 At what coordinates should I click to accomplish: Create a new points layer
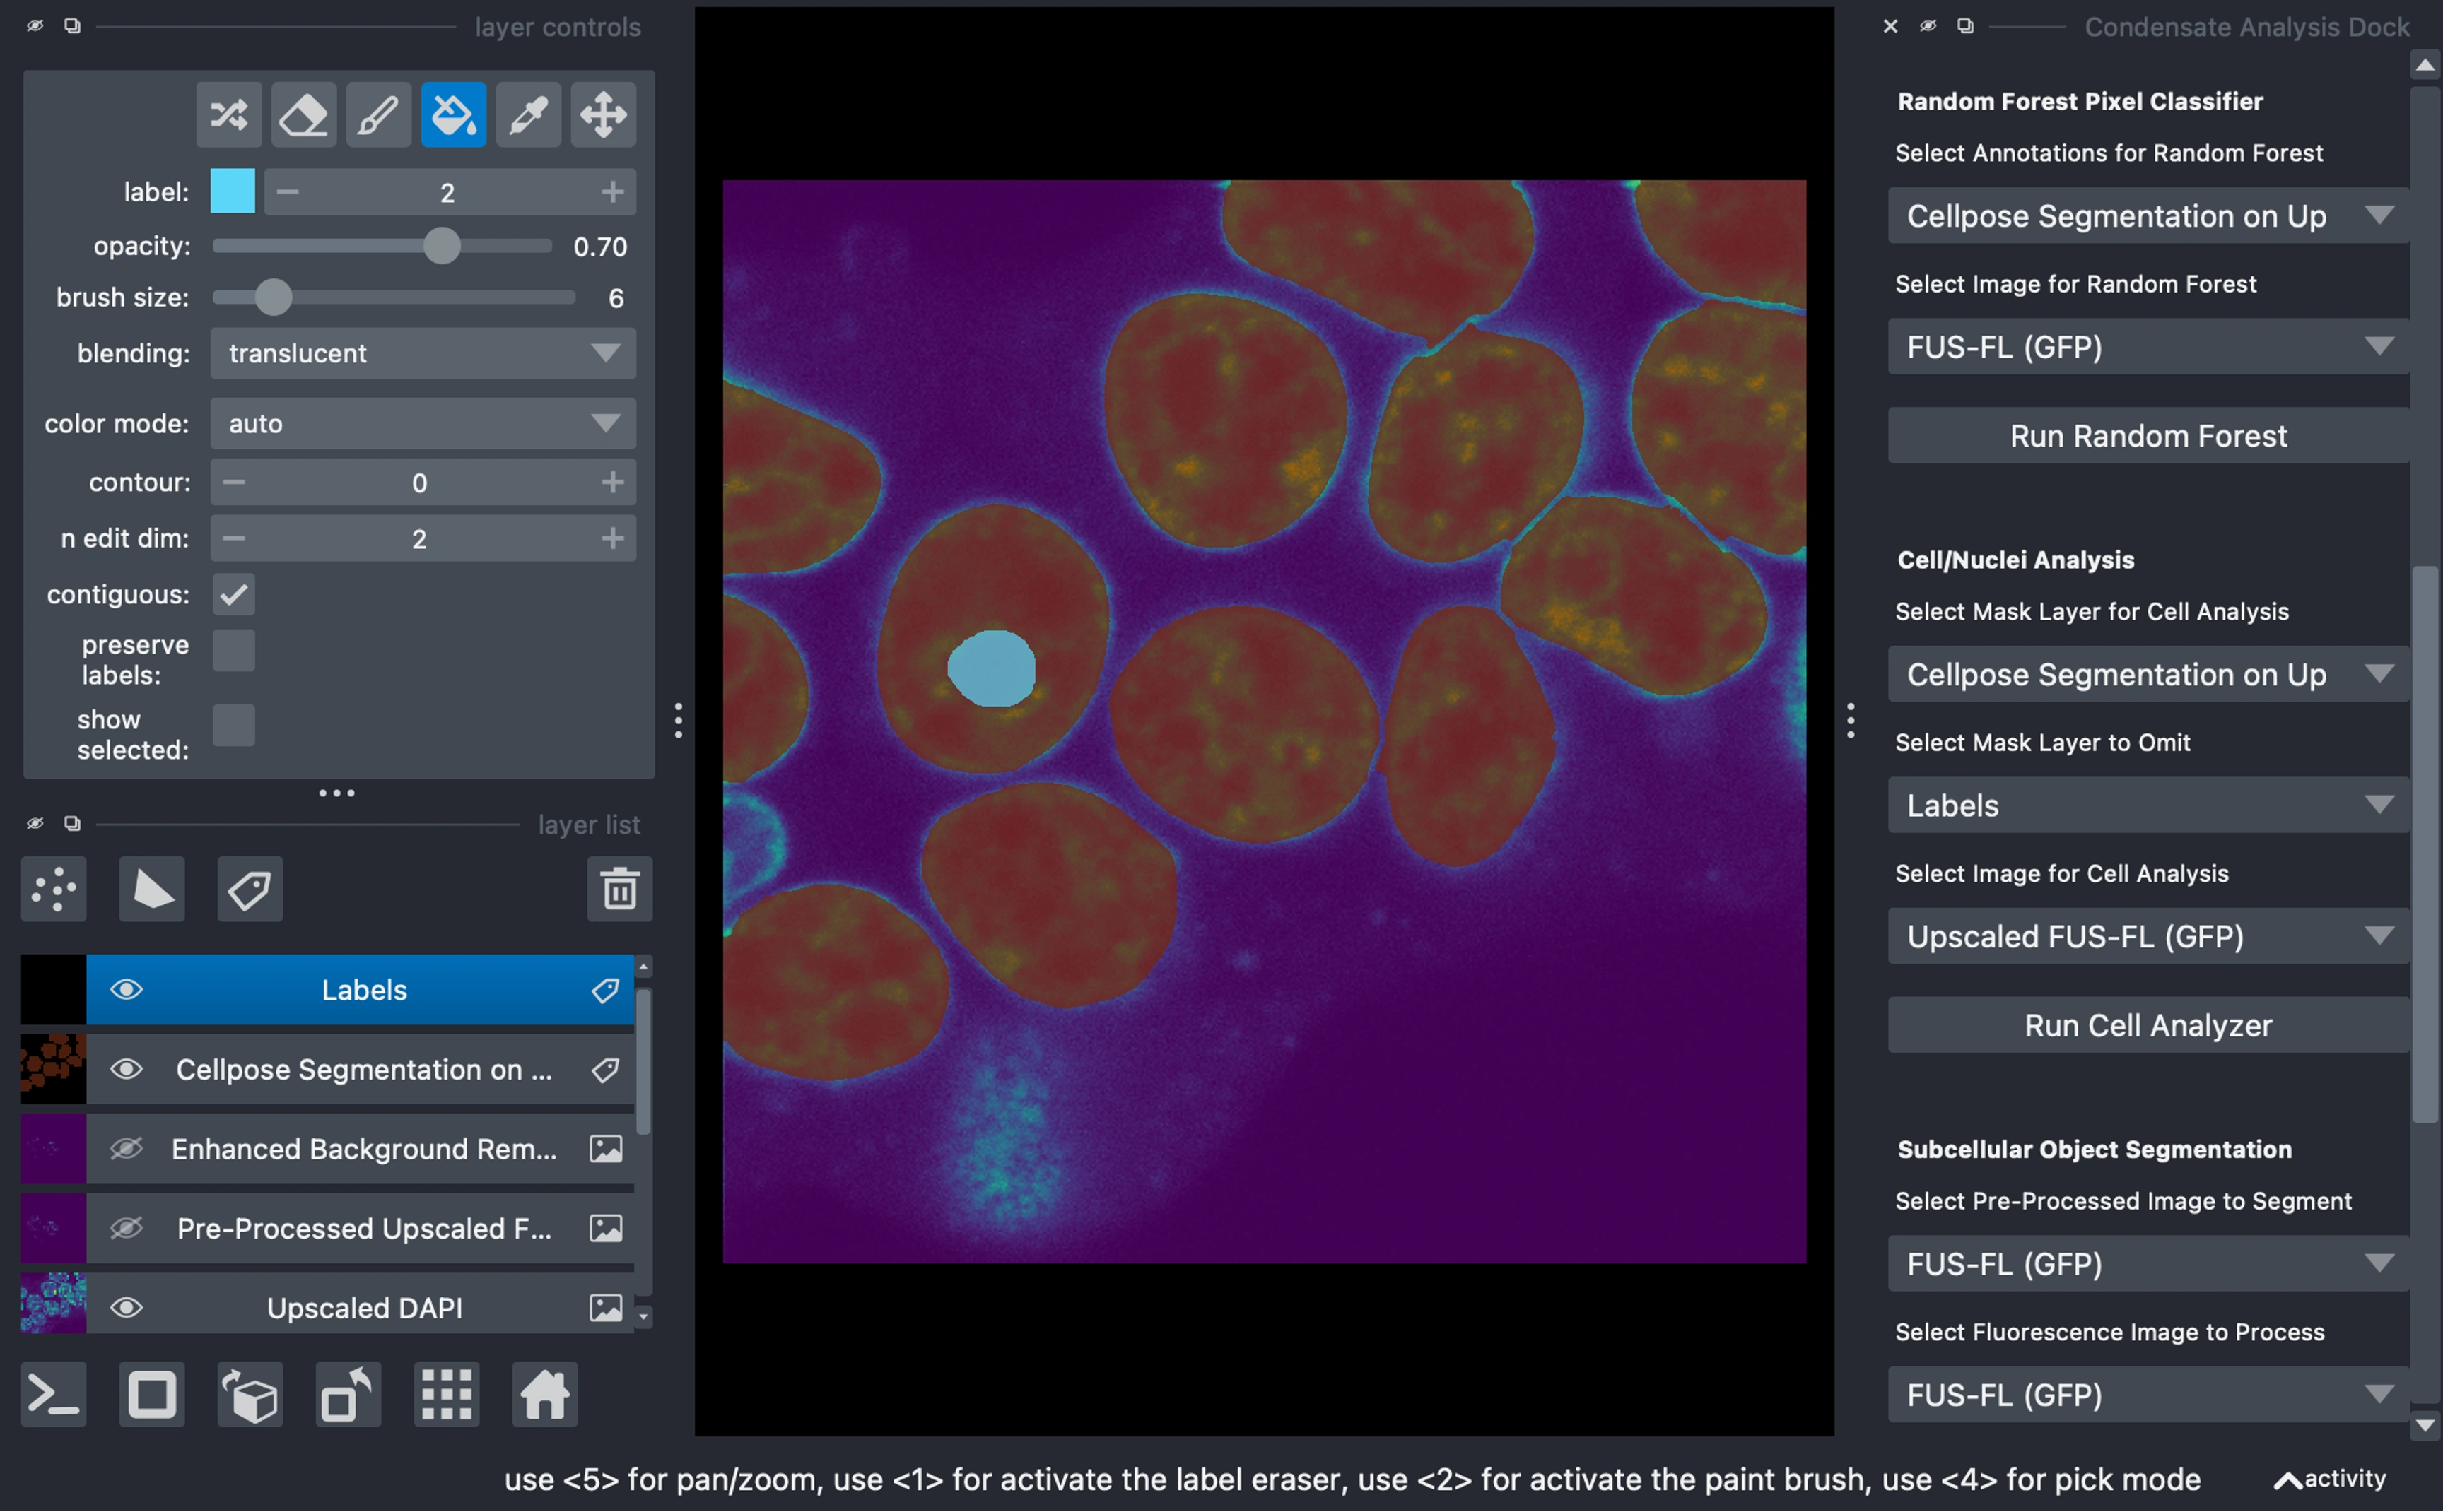pos(54,888)
